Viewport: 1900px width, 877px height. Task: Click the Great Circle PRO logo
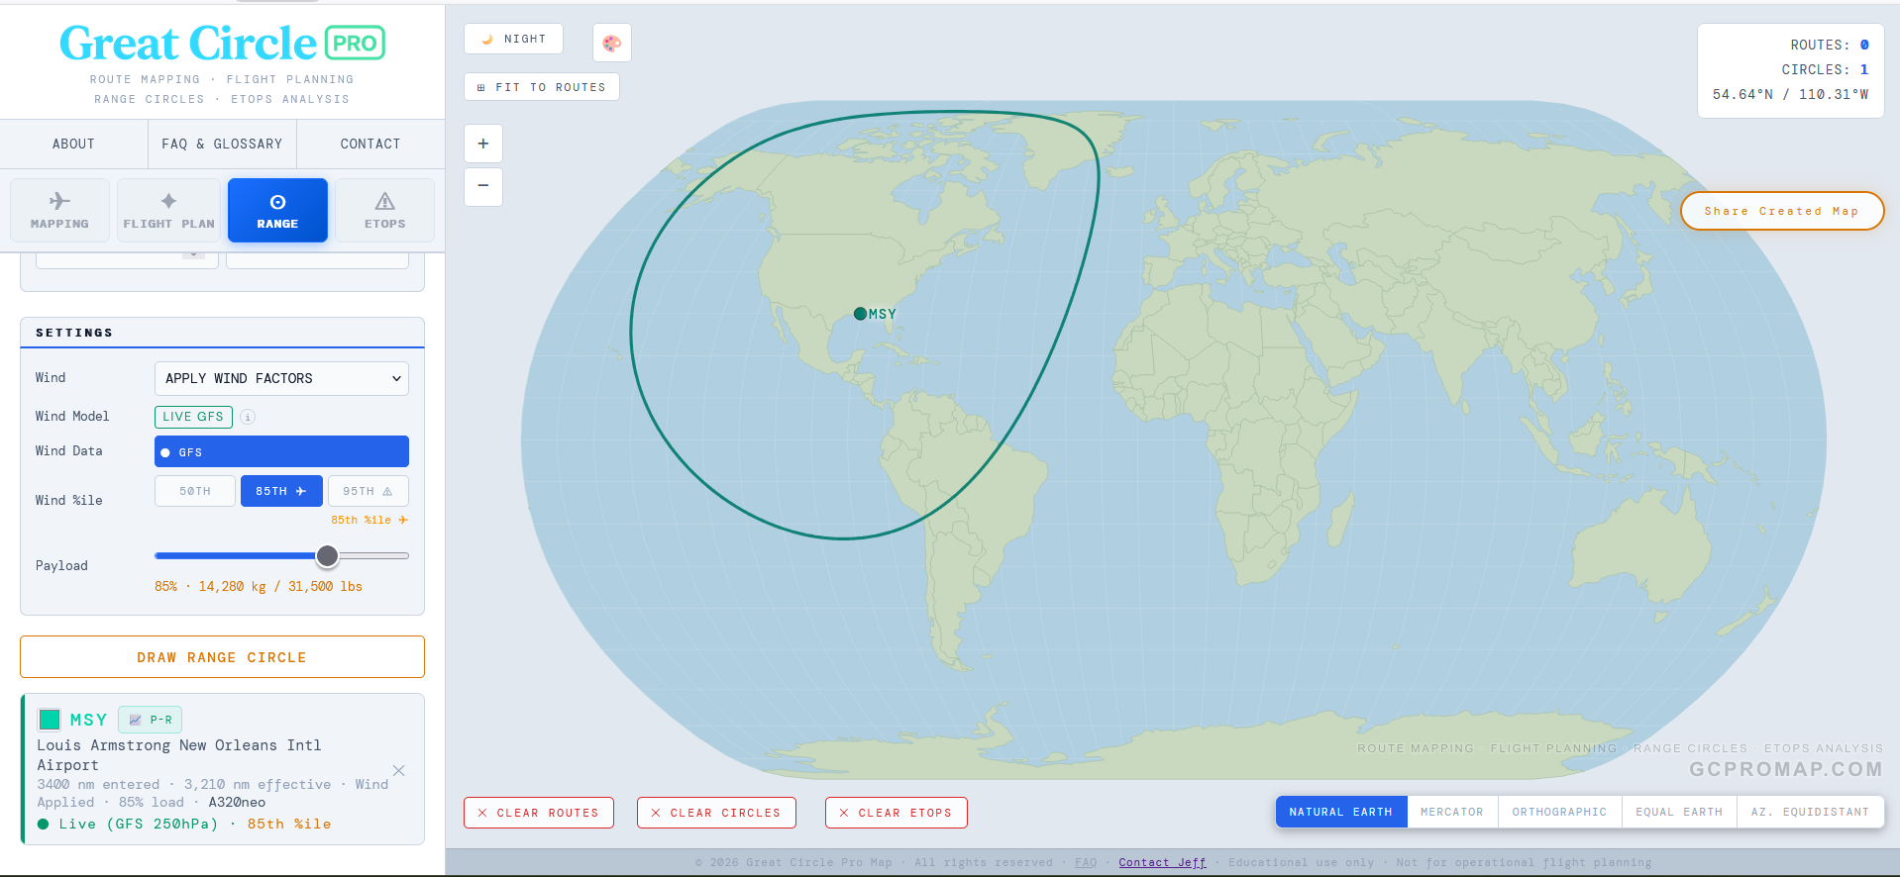(222, 44)
